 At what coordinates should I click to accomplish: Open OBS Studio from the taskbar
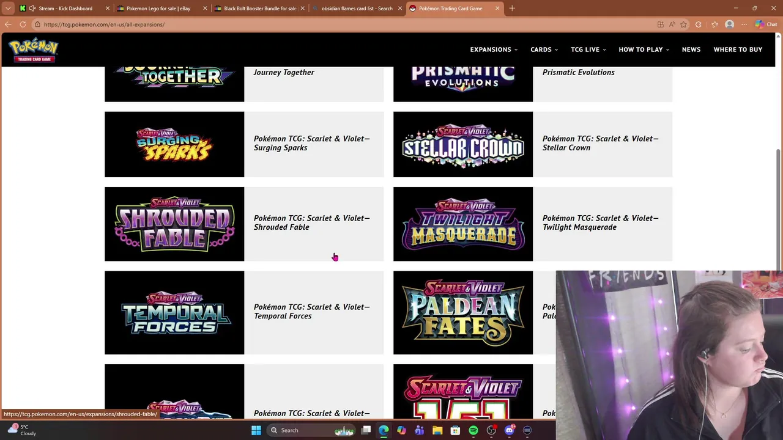(491, 430)
